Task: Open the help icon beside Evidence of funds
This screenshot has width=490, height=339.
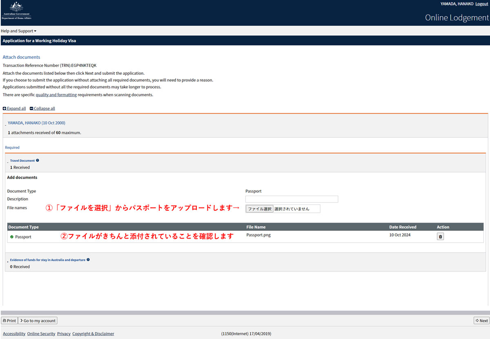Action: 88,260
